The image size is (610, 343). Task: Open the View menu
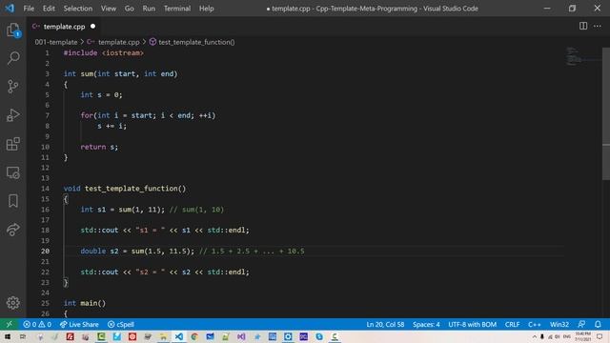[109, 9]
